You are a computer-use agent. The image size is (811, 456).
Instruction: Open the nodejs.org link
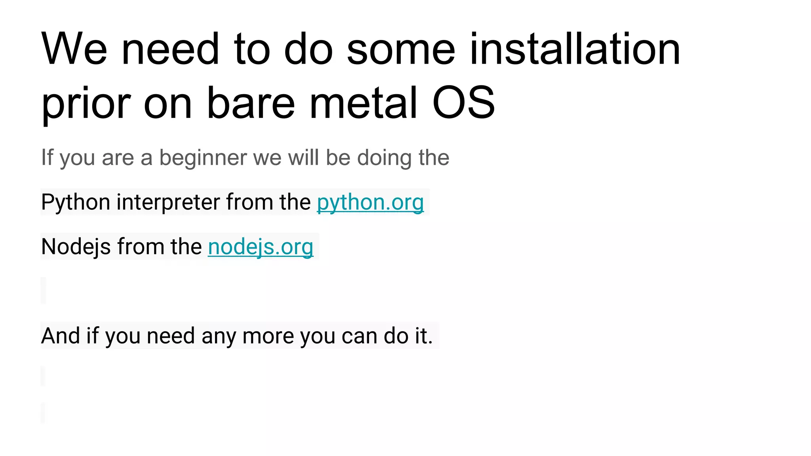261,247
